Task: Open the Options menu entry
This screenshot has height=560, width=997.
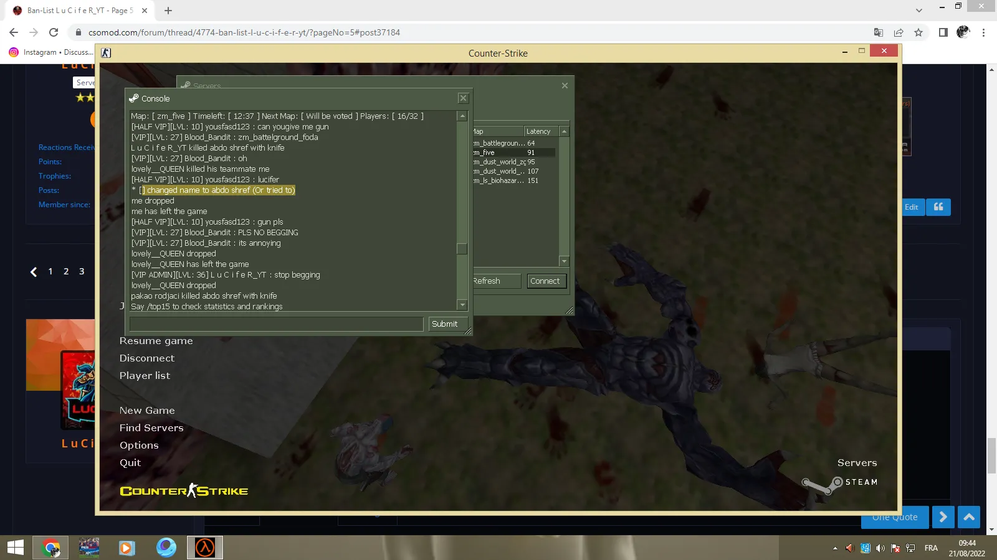Action: (139, 446)
